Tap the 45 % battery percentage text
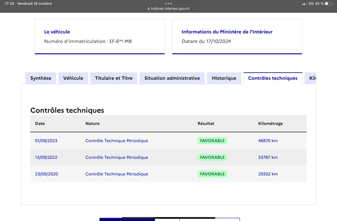Image resolution: width=337 pixels, height=221 pixels. pyautogui.click(x=319, y=4)
